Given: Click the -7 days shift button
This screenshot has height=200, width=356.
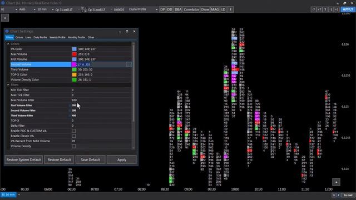Looking at the screenshot, I should click(x=314, y=9).
